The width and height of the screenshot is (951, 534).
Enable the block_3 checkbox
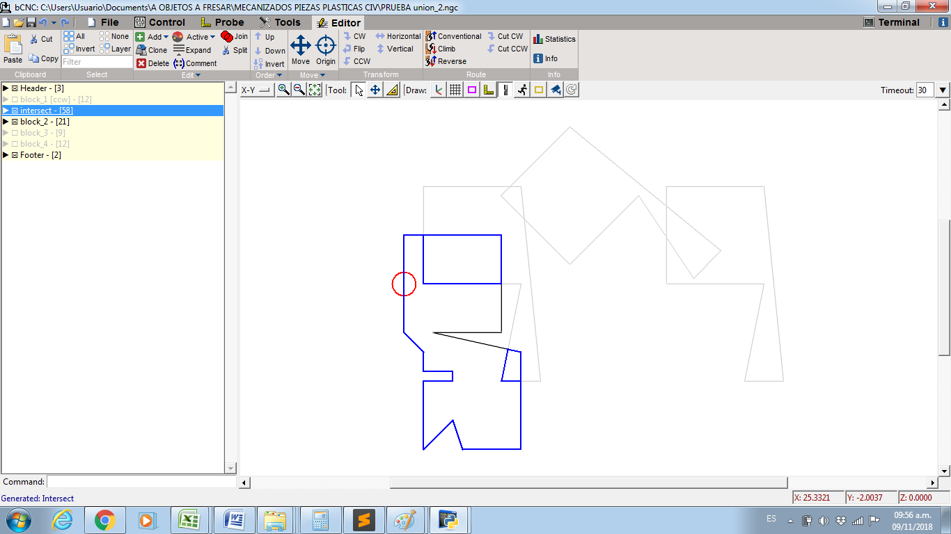pyautogui.click(x=15, y=133)
